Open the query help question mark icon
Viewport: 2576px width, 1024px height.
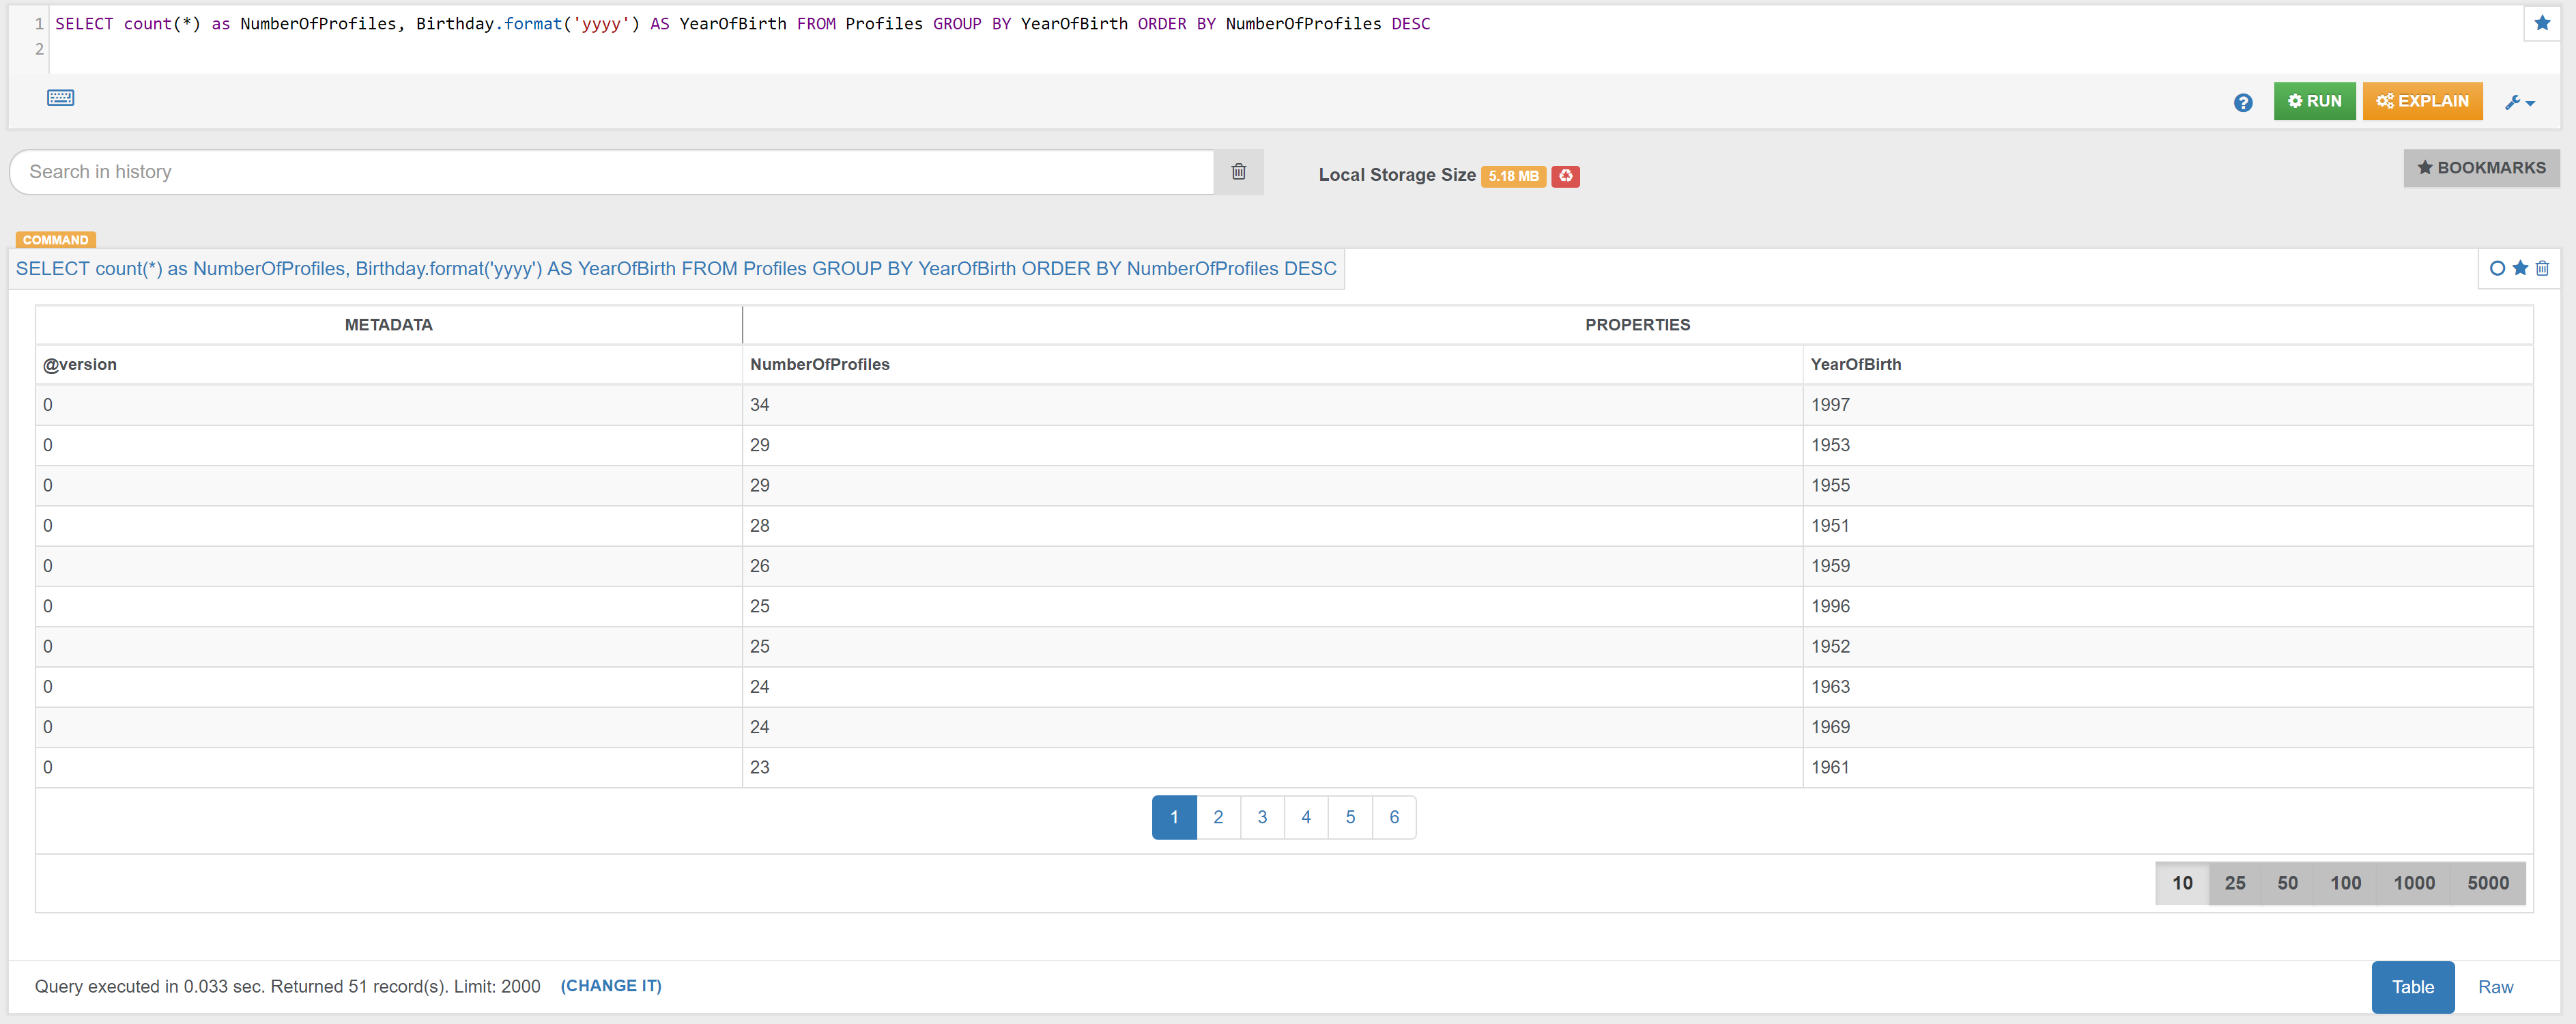pos(2242,102)
